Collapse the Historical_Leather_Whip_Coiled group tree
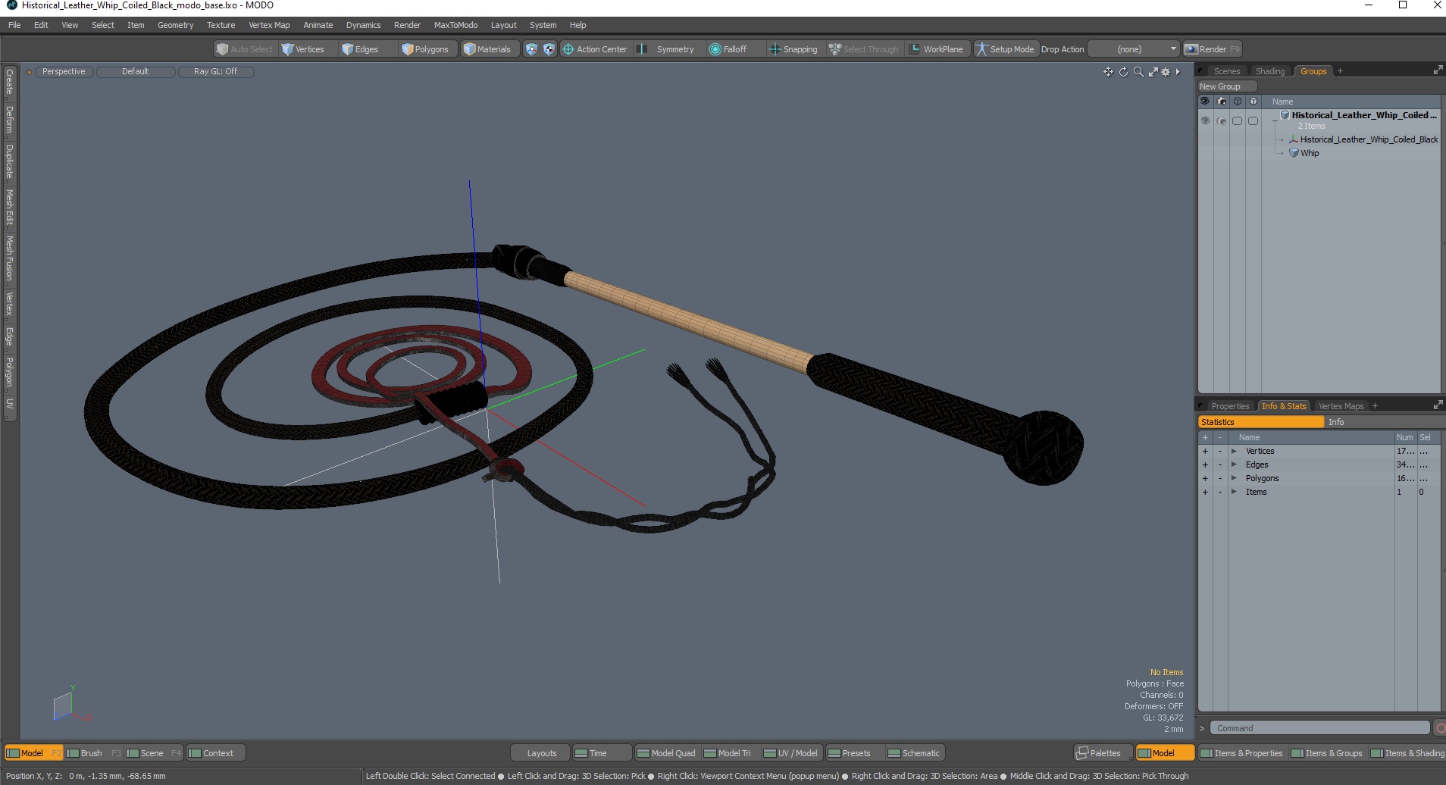The width and height of the screenshot is (1446, 785). click(1275, 120)
